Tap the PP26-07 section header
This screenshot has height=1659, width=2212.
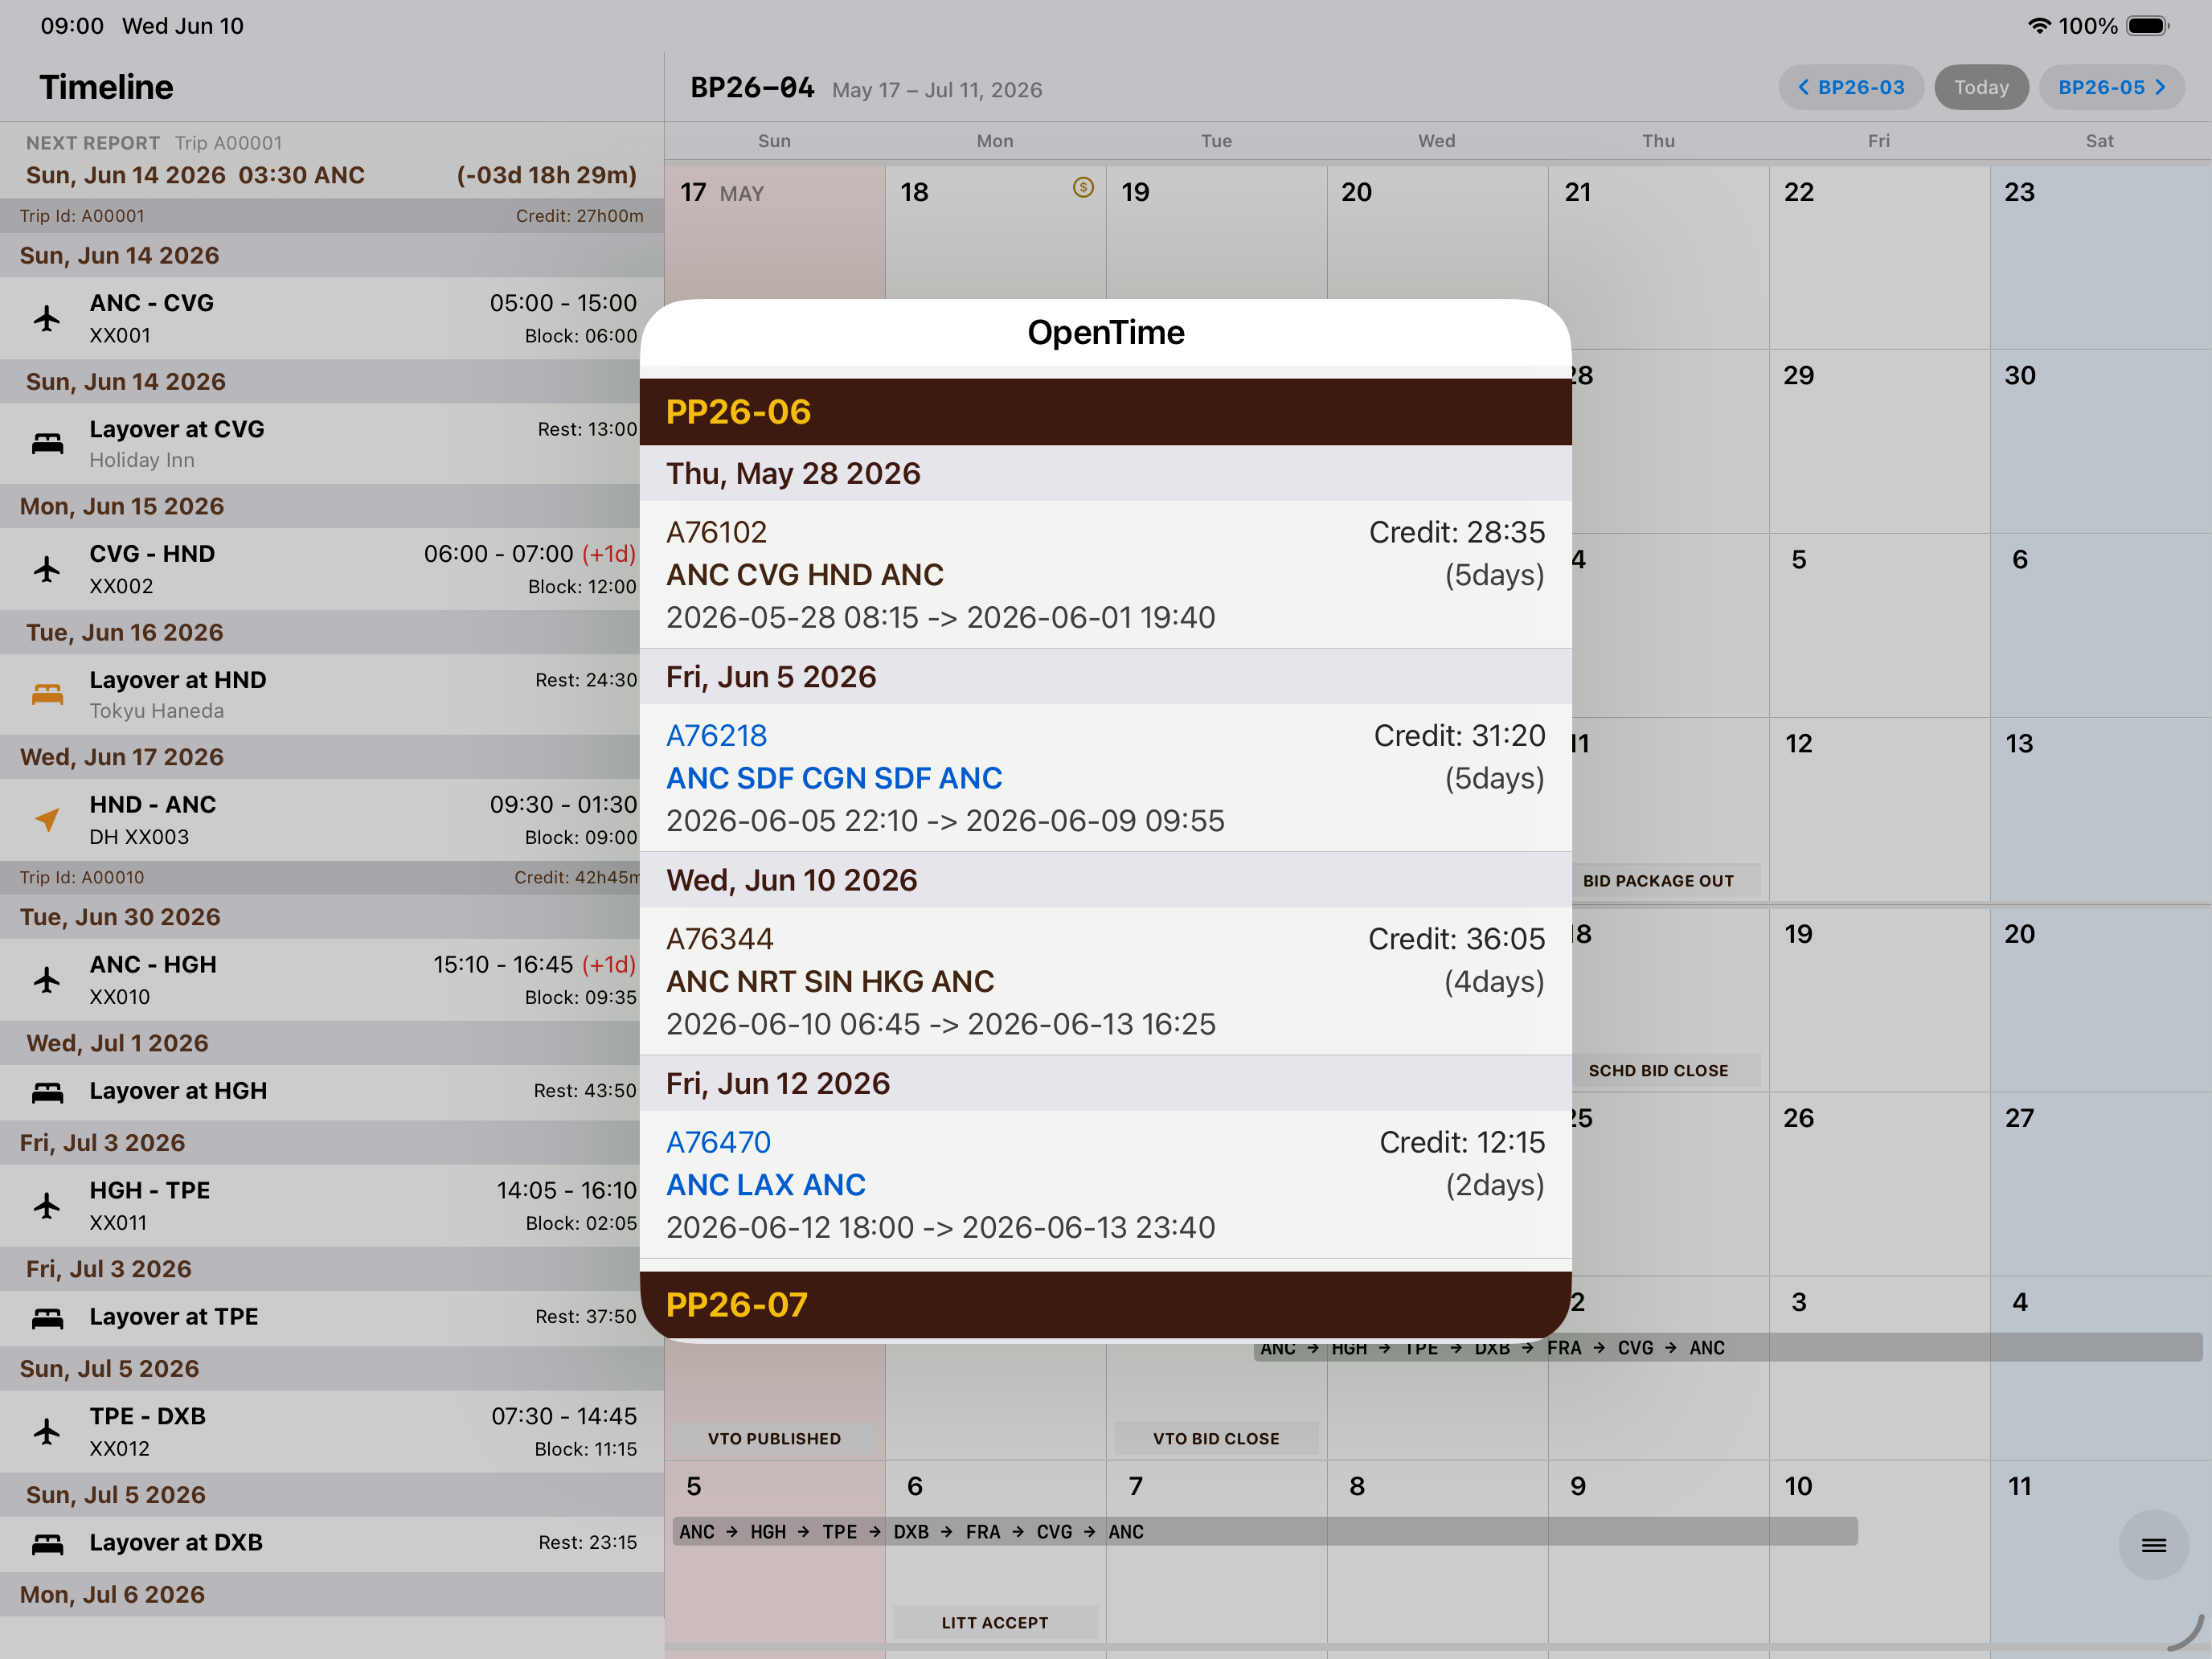[1105, 1305]
